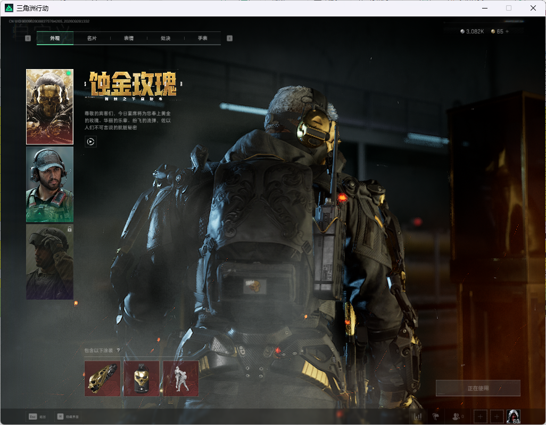This screenshot has height=425, width=546.
Task: Go to the 表情 tab
Action: [x=129, y=38]
